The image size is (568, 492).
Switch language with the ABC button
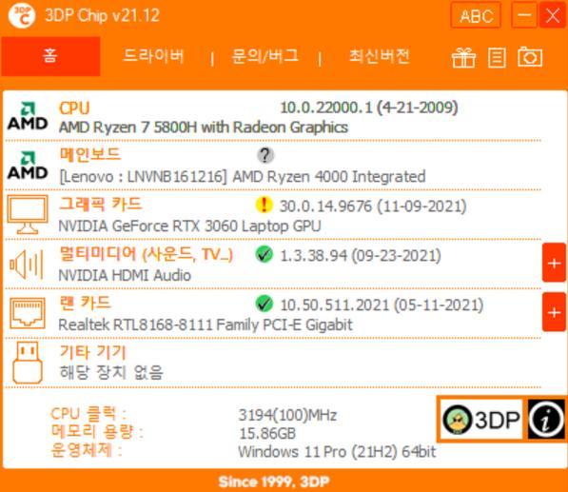click(476, 15)
